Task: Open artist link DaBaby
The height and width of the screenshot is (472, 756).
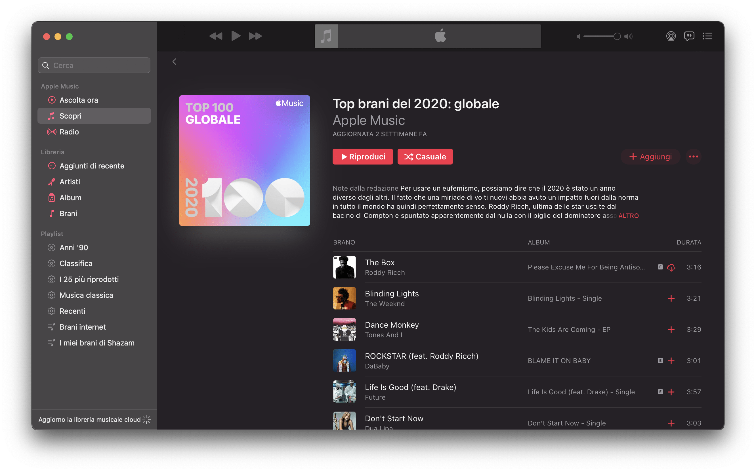Action: [x=377, y=366]
